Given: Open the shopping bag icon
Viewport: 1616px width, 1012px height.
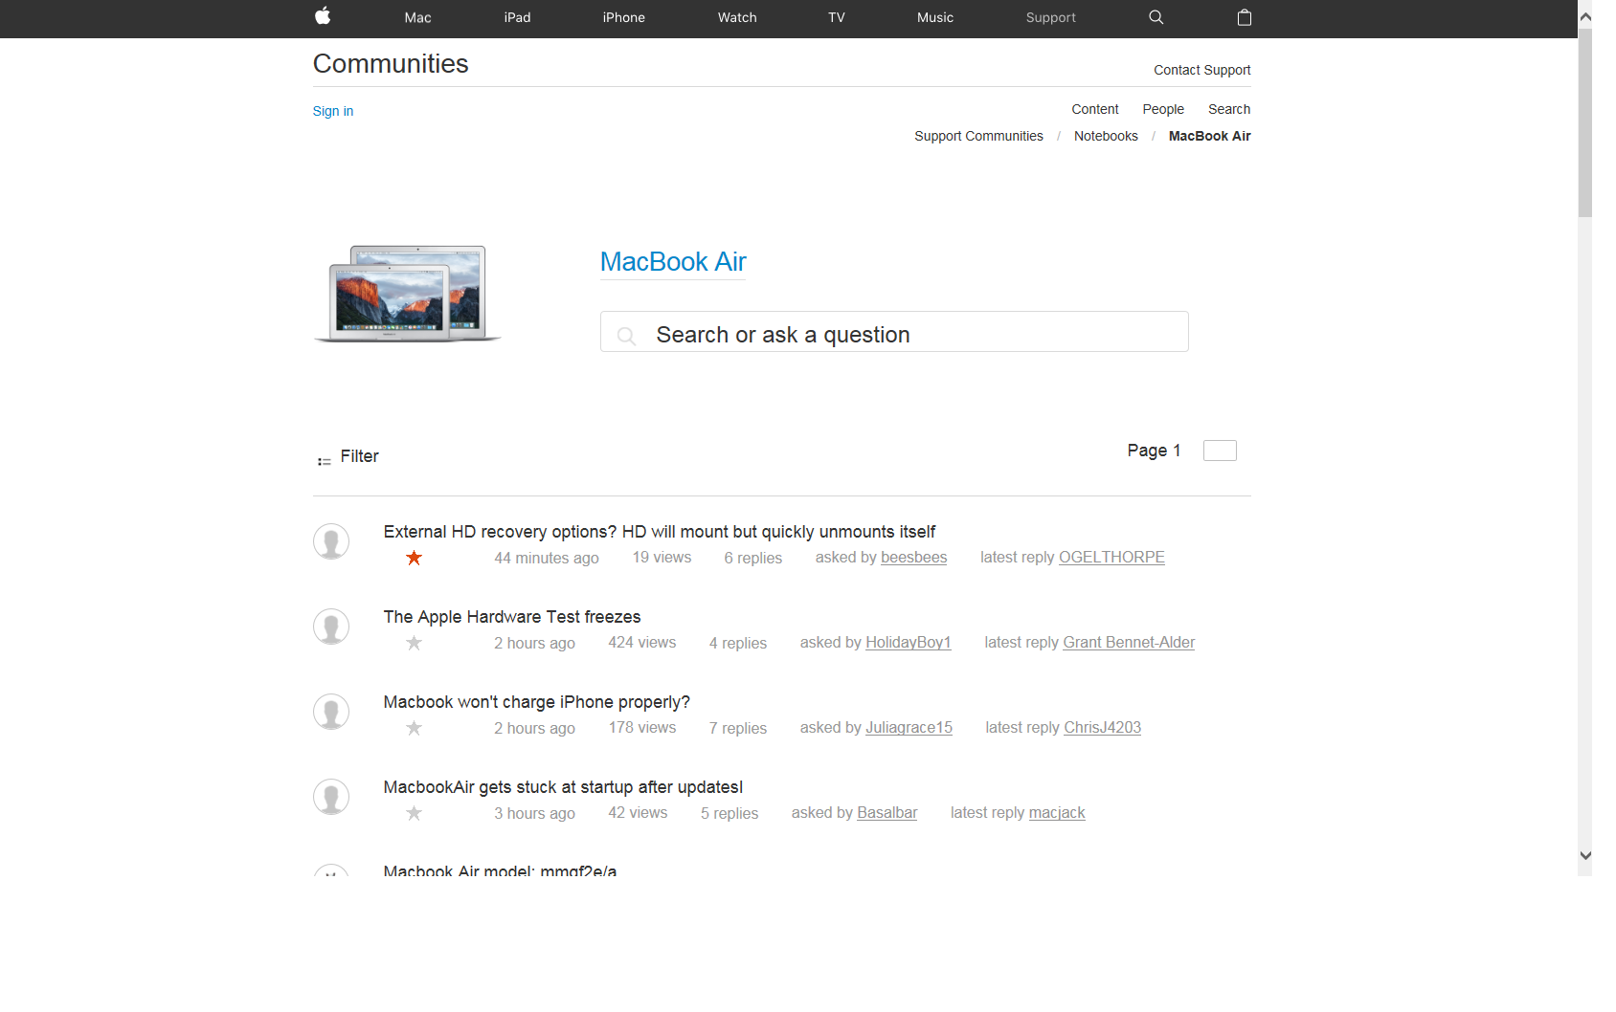Looking at the screenshot, I should [1244, 17].
